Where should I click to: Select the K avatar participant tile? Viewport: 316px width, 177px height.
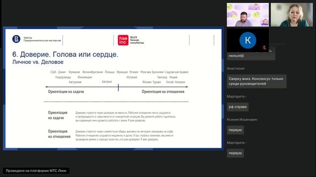[x=248, y=40]
